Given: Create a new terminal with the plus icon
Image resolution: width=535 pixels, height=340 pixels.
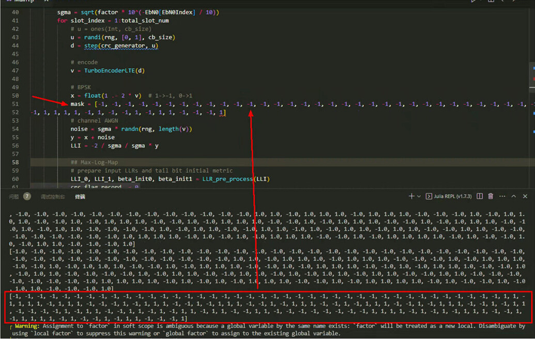Looking at the screenshot, I should click(x=411, y=196).
